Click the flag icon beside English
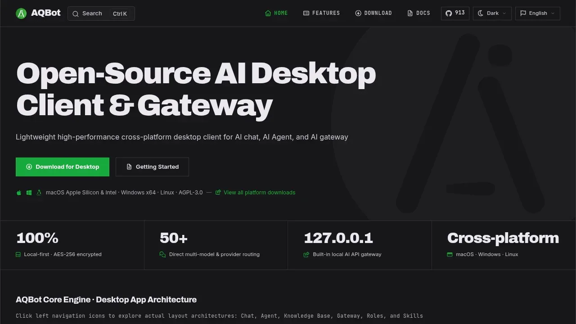The width and height of the screenshot is (576, 324). [x=523, y=13]
